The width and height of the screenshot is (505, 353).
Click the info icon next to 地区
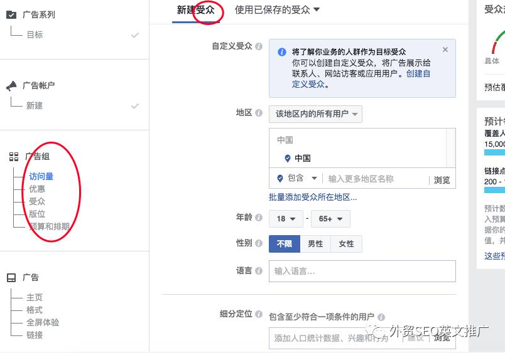[x=259, y=113]
